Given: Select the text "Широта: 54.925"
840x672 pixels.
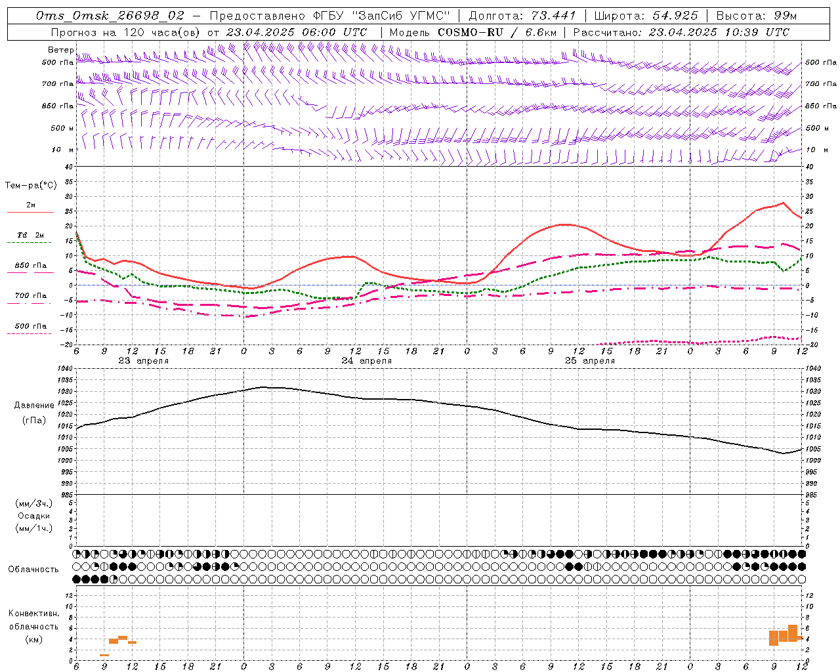Looking at the screenshot, I should coord(645,16).
